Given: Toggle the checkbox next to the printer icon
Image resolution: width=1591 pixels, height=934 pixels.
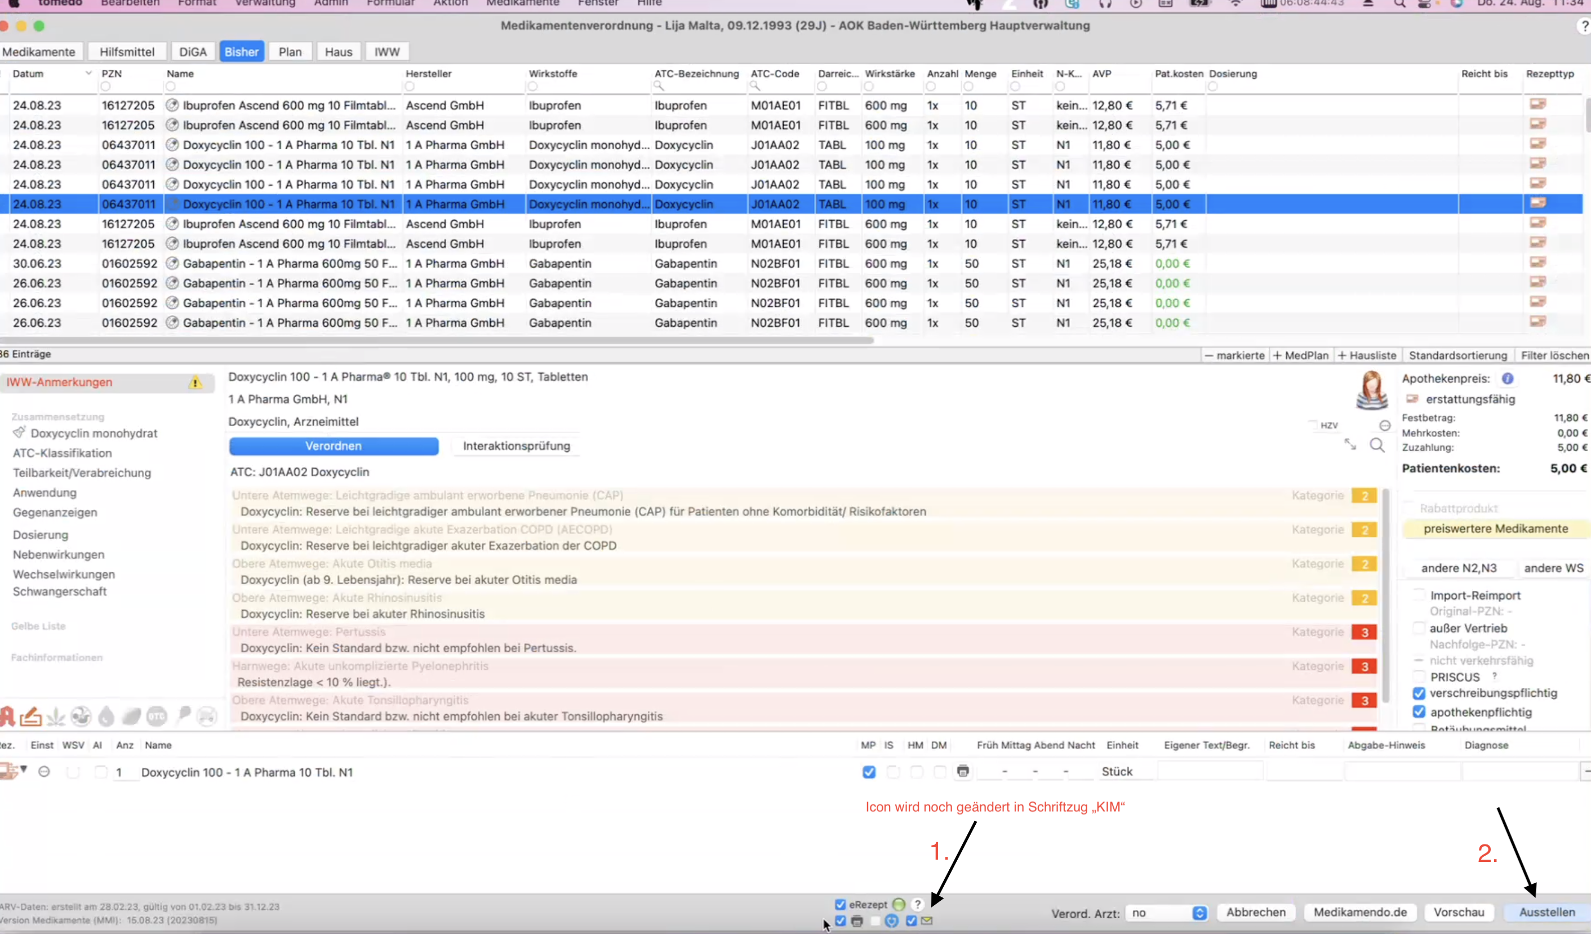Looking at the screenshot, I should [841, 920].
